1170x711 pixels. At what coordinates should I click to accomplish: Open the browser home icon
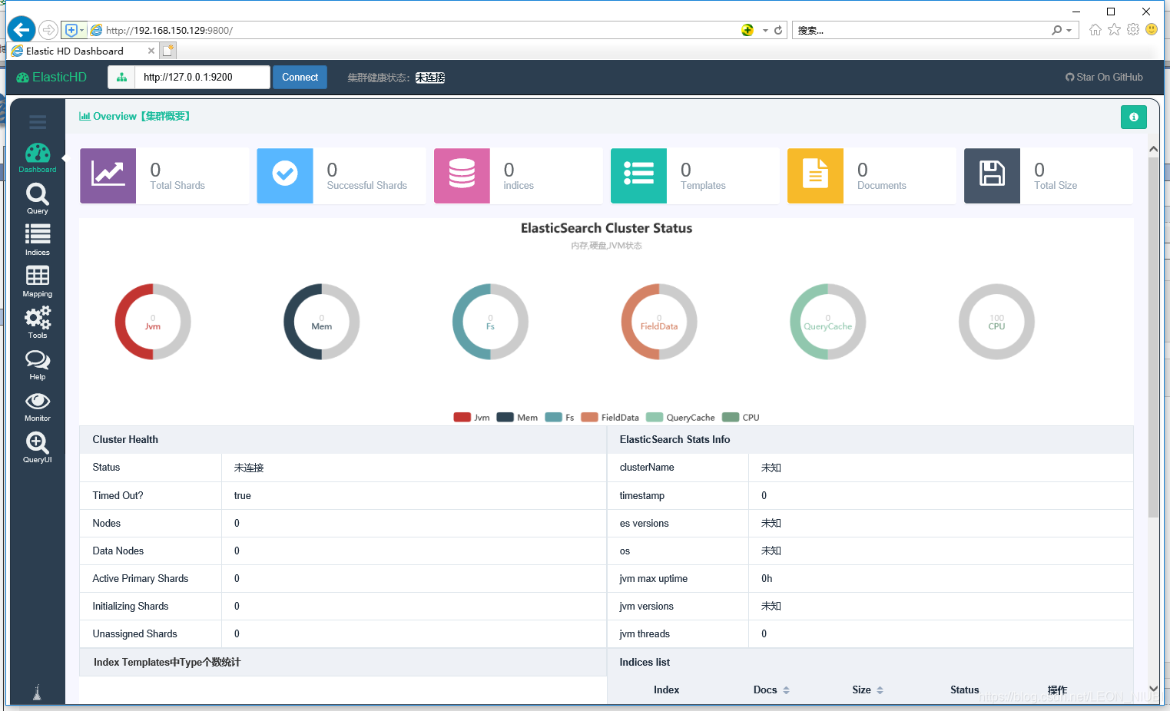click(1095, 30)
